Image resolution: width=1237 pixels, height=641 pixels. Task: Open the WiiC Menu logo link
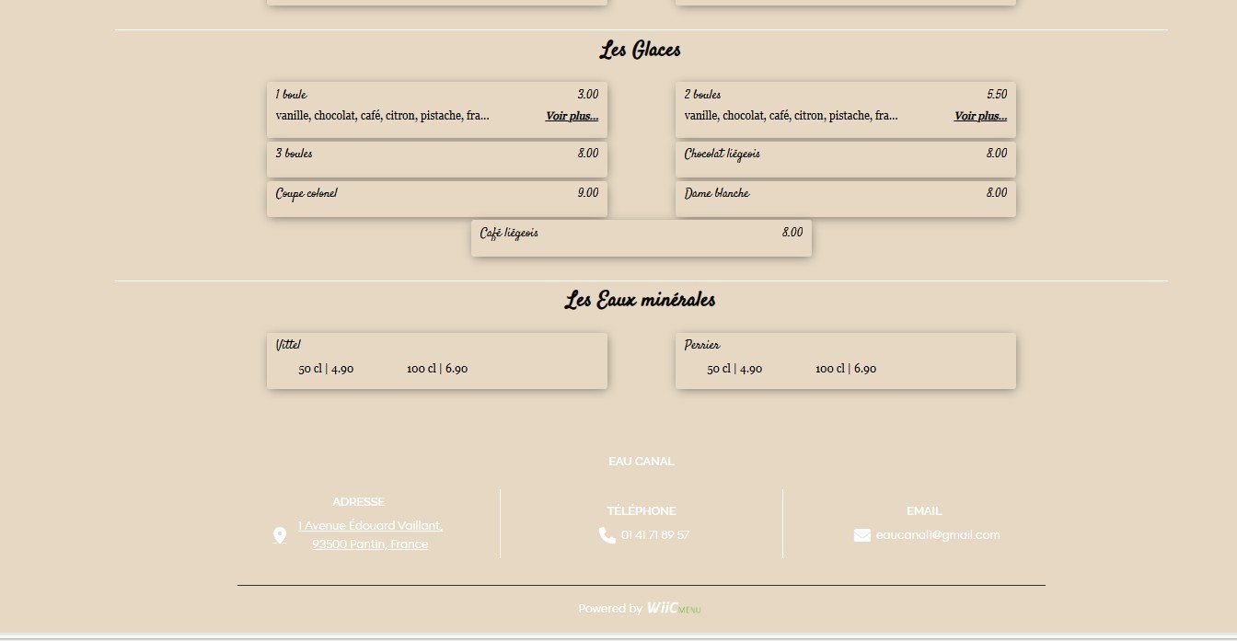tap(674, 608)
